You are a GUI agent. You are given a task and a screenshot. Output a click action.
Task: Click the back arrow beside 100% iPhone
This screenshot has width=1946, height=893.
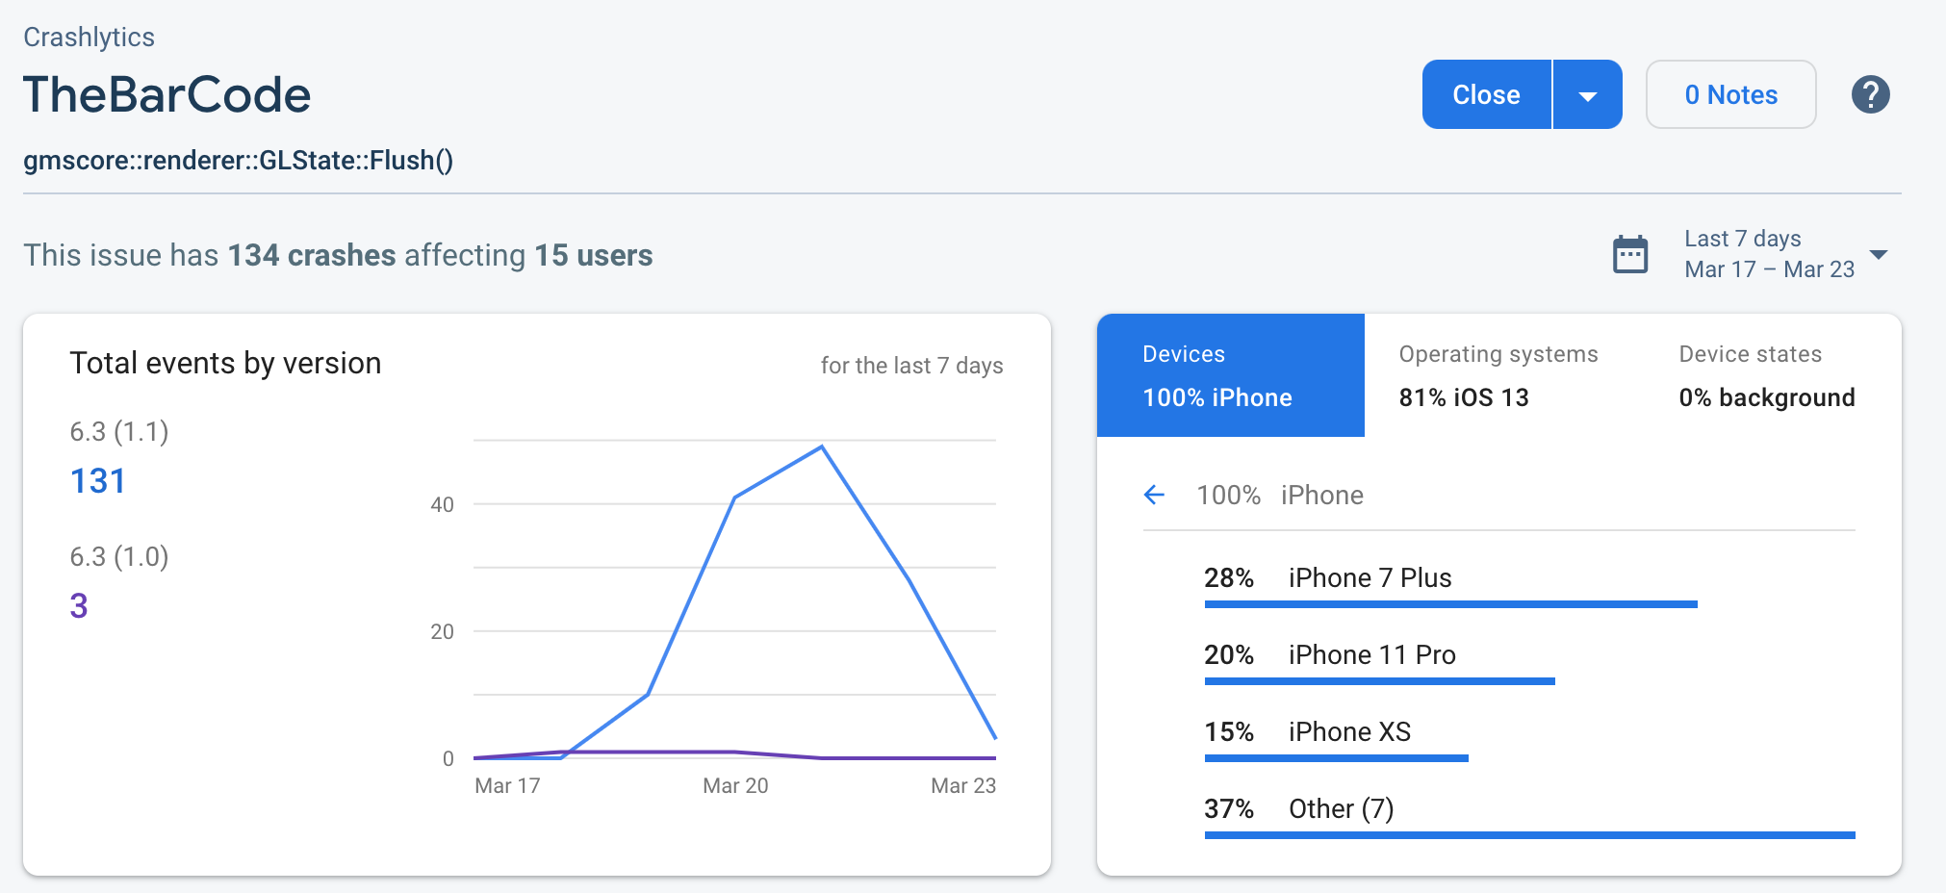tap(1154, 495)
